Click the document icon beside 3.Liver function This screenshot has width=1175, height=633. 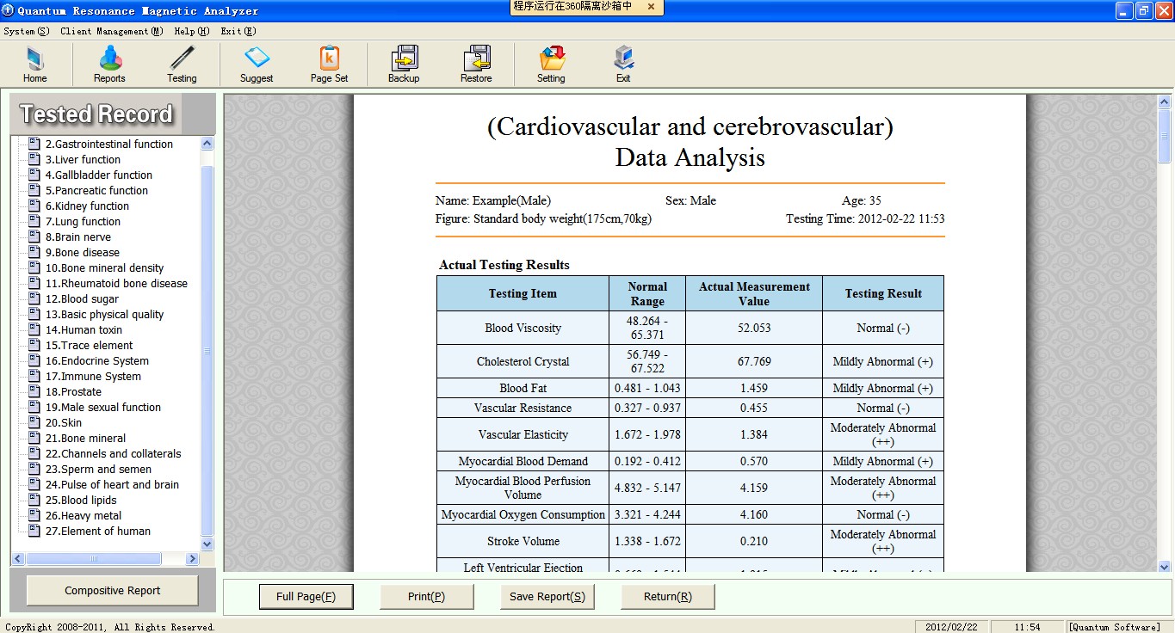(34, 159)
